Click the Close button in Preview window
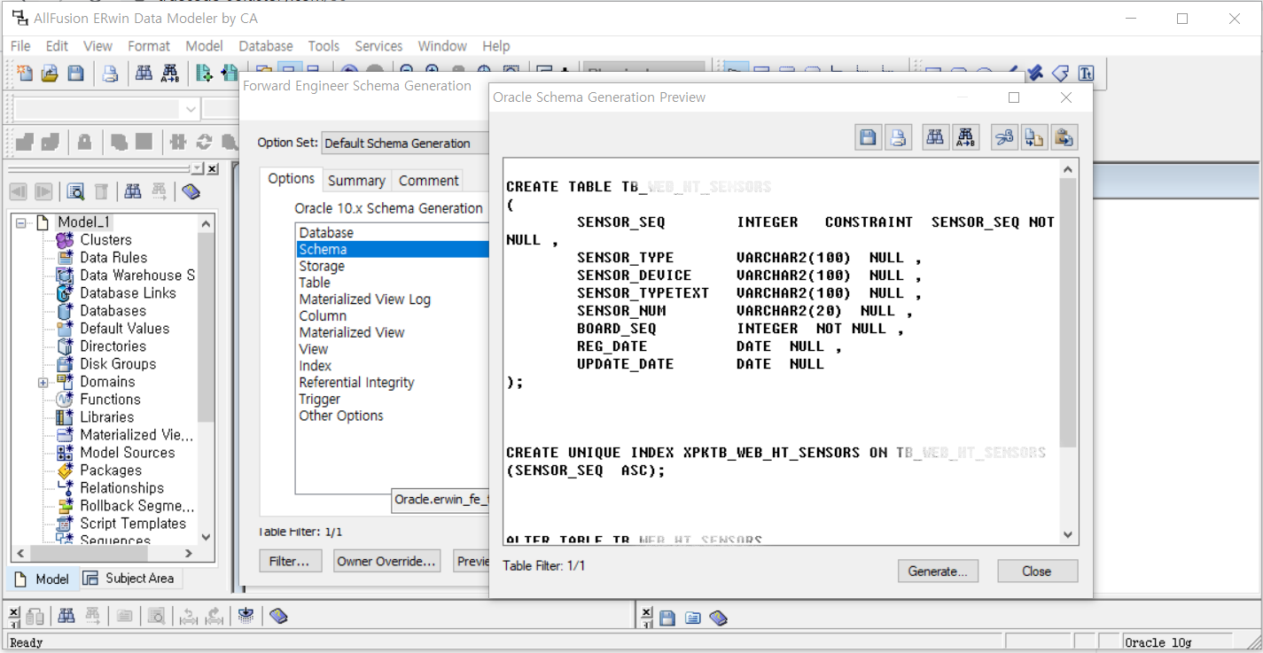 click(1037, 571)
